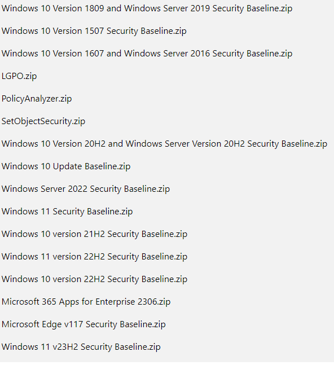Click Windows 10 Version 1507 Security Baseline.zip
334x365 pixels.
(x=94, y=31)
